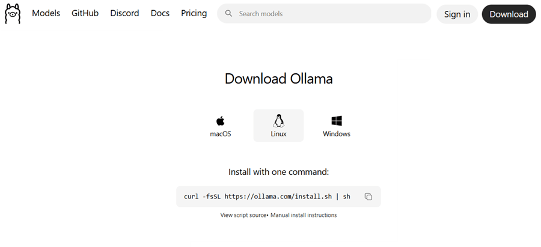Open the Discord nav link

tap(124, 13)
